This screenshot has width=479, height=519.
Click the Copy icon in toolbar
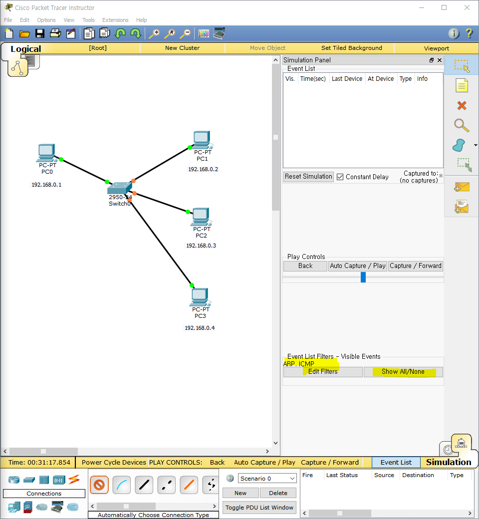tap(89, 33)
